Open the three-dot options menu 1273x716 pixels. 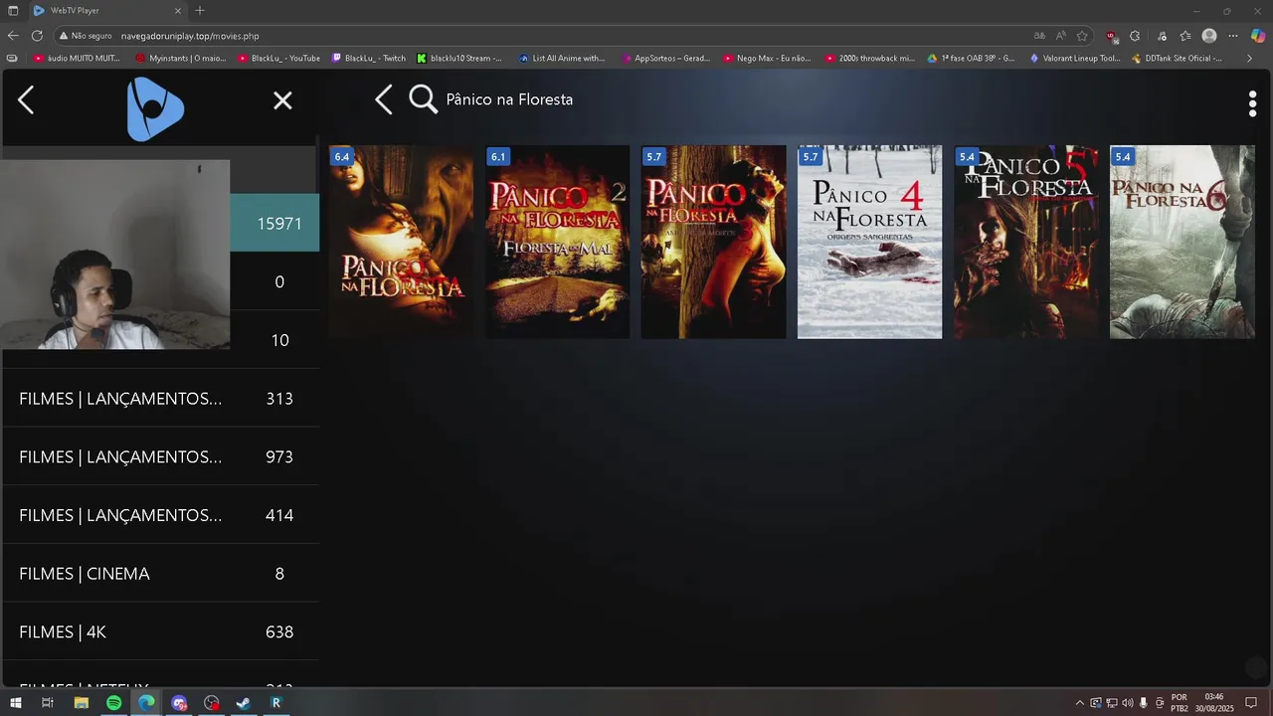click(1252, 103)
